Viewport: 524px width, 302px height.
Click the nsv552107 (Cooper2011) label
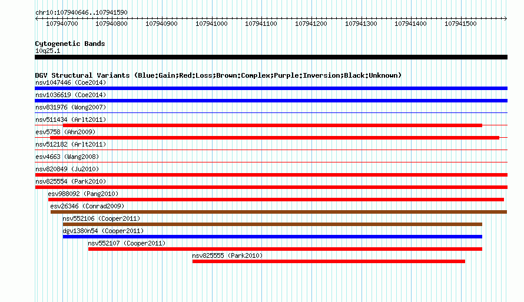tap(127, 243)
